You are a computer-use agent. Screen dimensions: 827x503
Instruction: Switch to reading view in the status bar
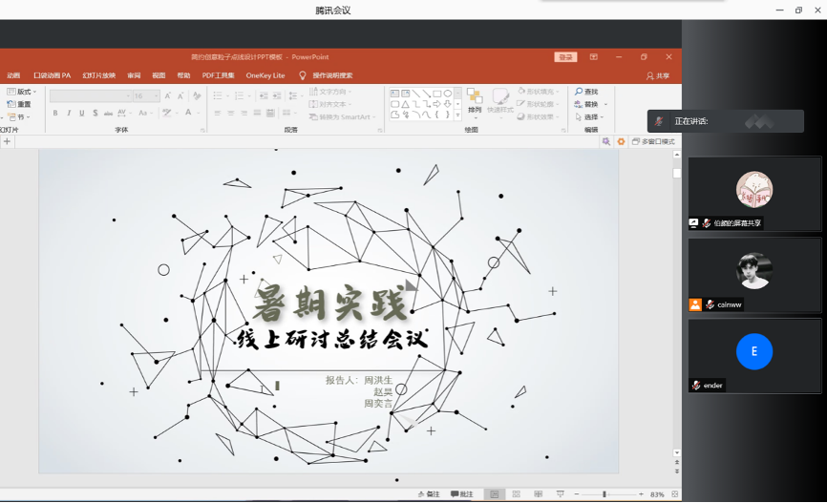[538, 494]
